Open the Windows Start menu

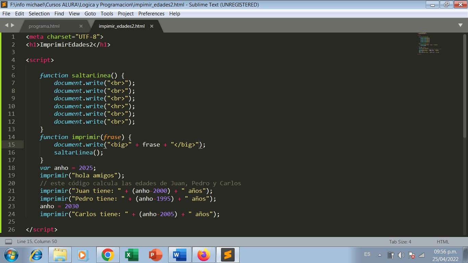click(x=11, y=255)
